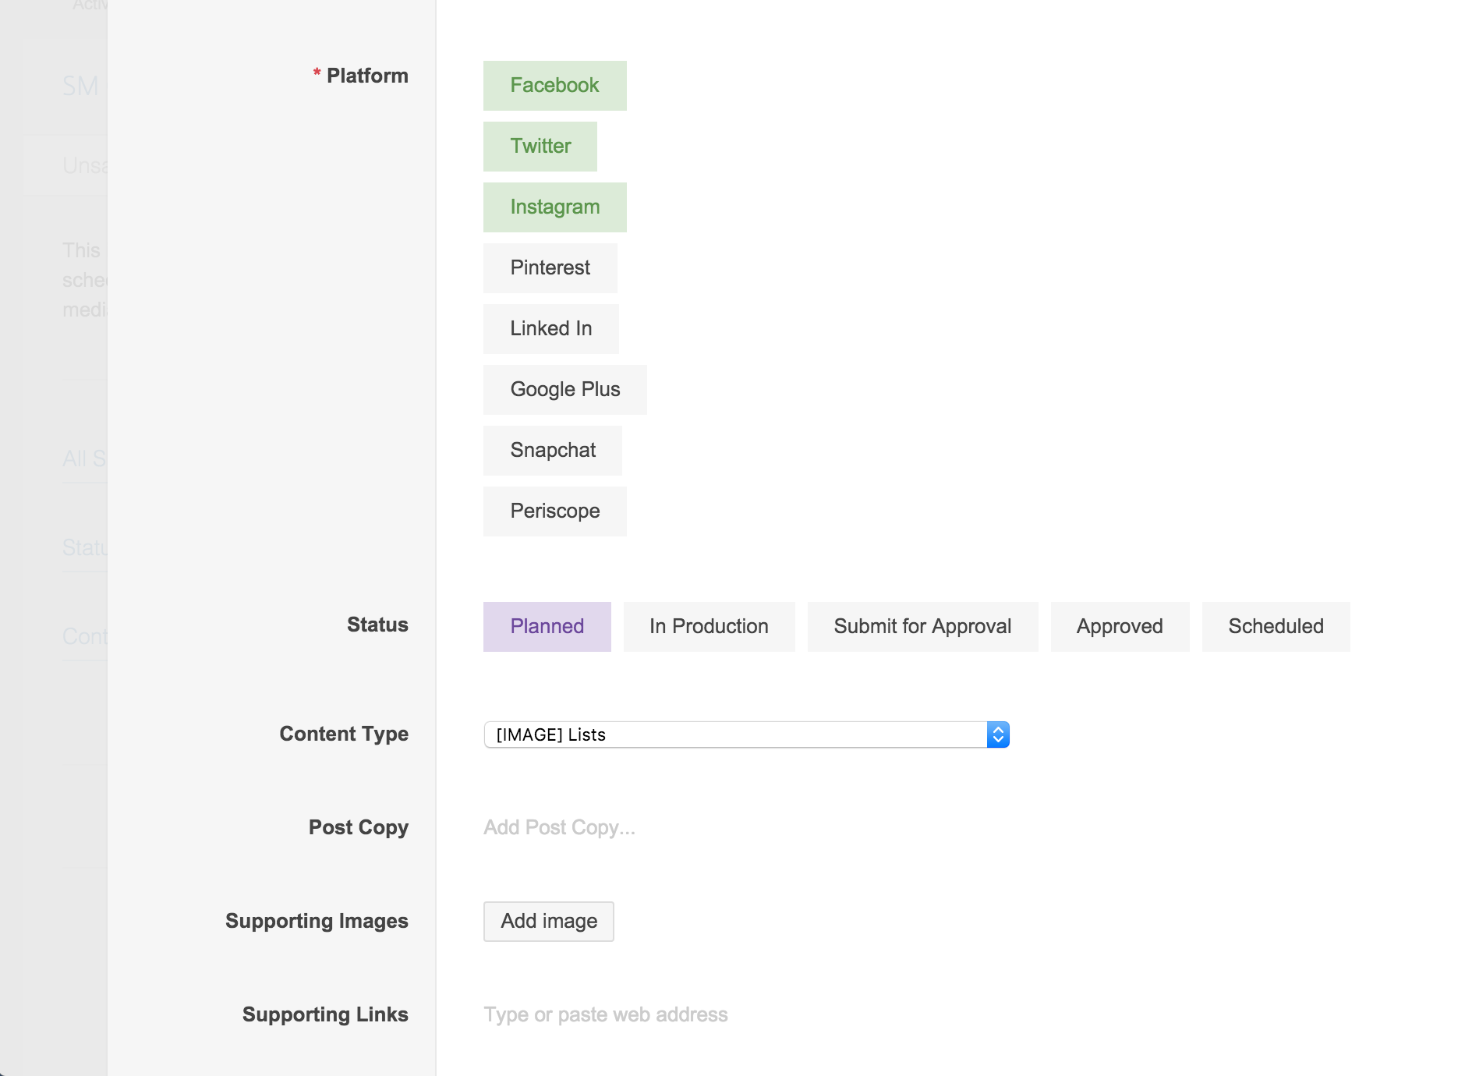Enable the Snapchat platform
The image size is (1458, 1076).
click(x=552, y=451)
